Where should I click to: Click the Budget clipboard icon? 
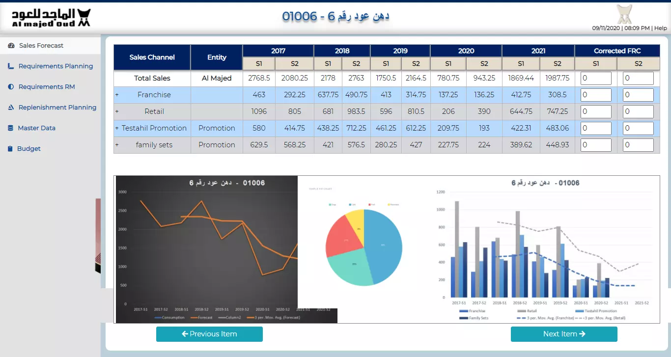tap(10, 149)
